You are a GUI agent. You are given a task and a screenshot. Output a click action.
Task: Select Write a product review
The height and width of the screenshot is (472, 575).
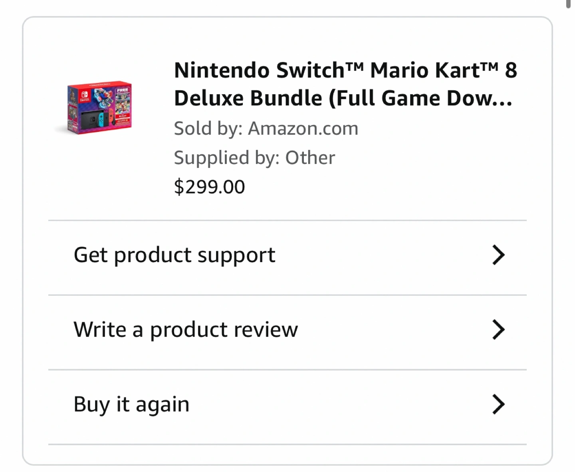[x=186, y=330]
